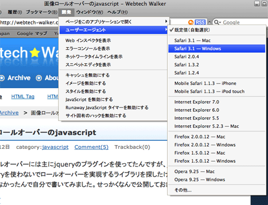
Task: Choose Opera 9.25 — Windows
Action: (217, 179)
